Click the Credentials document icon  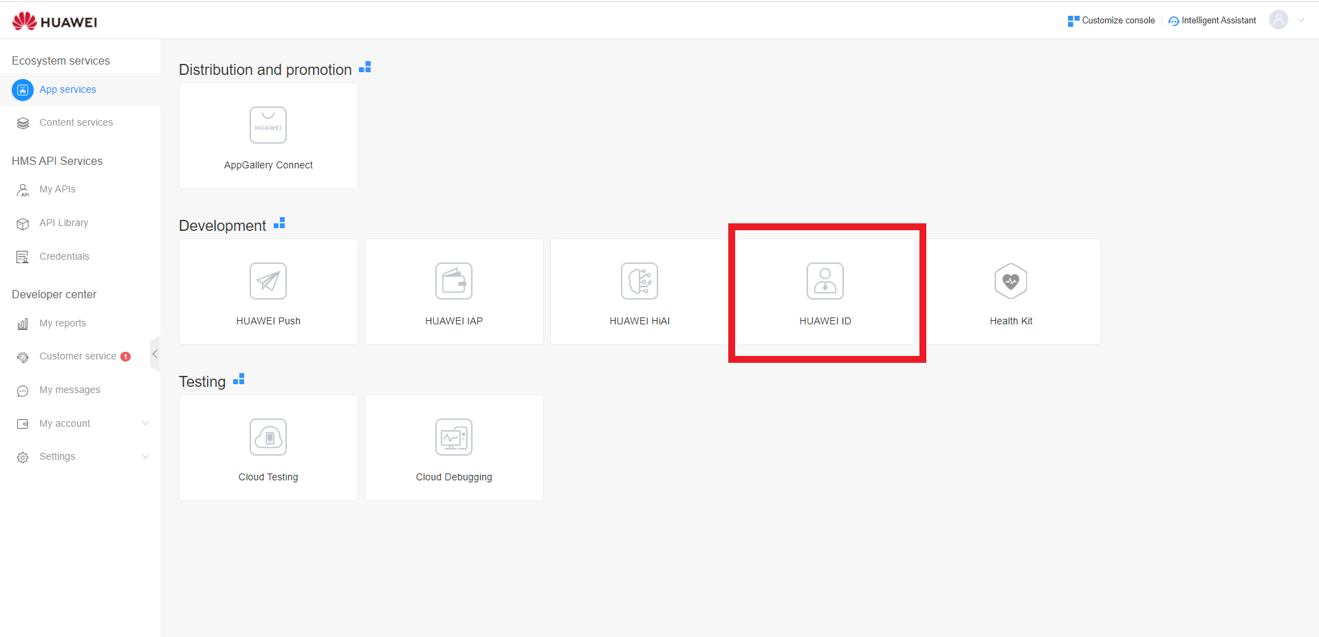pos(23,257)
